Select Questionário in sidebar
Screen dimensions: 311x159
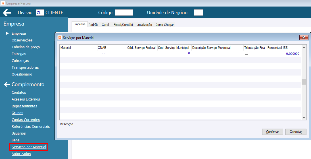[x=22, y=74]
